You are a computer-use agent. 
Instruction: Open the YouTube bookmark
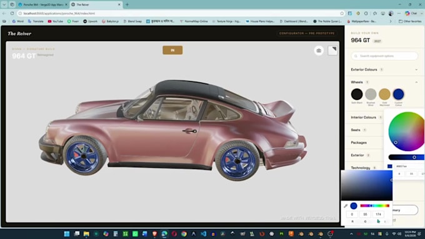click(x=55, y=21)
